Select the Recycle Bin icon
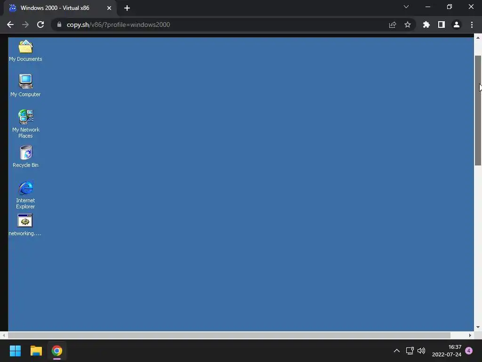Screen dimensions: 482x362 (25, 156)
